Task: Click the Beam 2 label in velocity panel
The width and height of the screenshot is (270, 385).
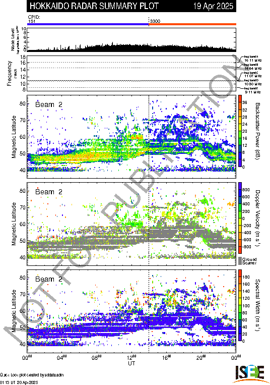Action: (49, 192)
